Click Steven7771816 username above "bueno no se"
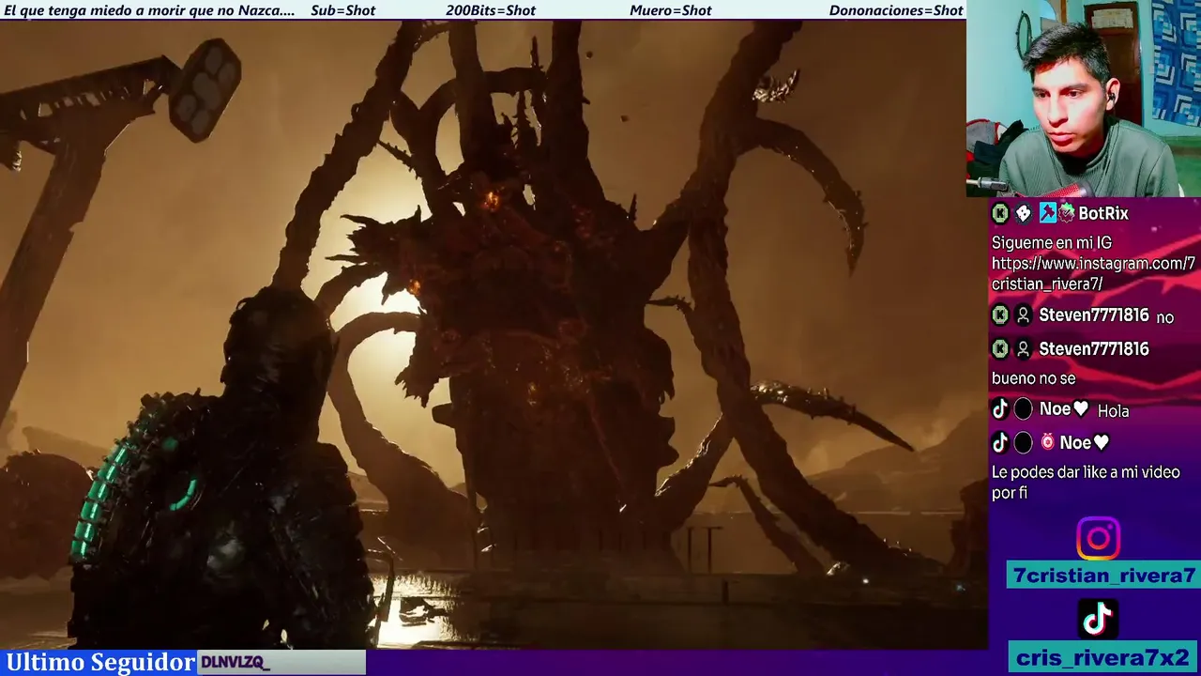Viewport: 1201px width, 676px height. click(1094, 349)
